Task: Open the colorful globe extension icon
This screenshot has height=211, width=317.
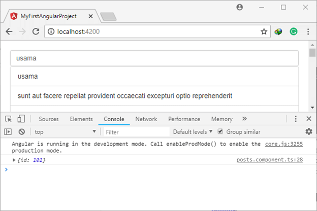Action: pos(278,31)
